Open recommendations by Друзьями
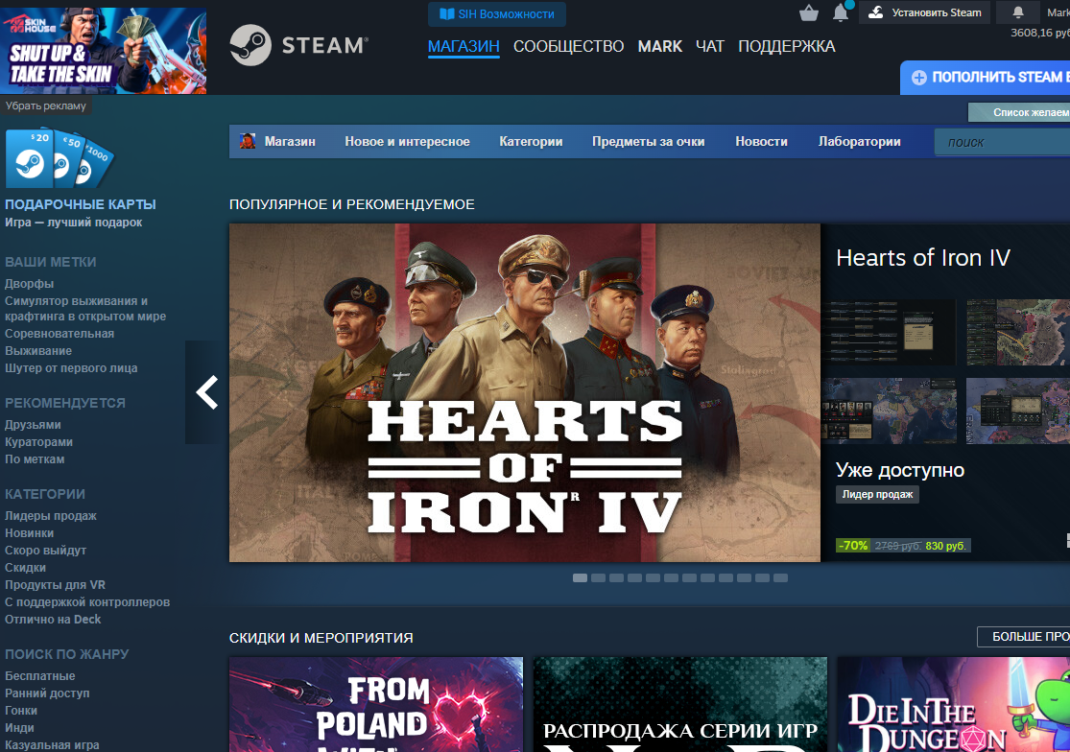The height and width of the screenshot is (752, 1070). click(33, 425)
